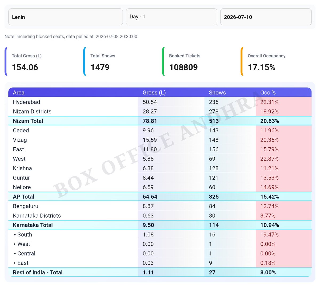This screenshot has height=287, width=320.
Task: Click Vizag gross value 15.59
Action: coord(150,140)
